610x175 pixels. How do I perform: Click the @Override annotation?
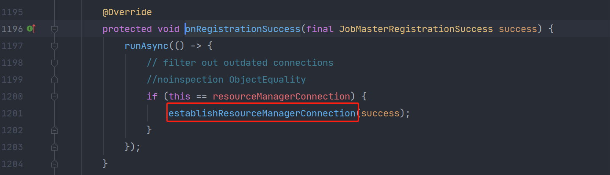point(127,12)
